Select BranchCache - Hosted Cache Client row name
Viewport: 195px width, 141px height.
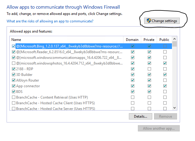pyautogui.click(x=55, y=103)
